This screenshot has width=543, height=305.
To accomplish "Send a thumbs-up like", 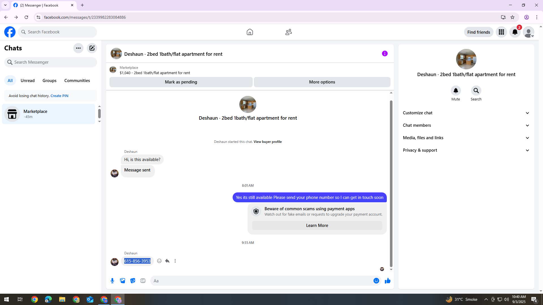I will click(388, 281).
